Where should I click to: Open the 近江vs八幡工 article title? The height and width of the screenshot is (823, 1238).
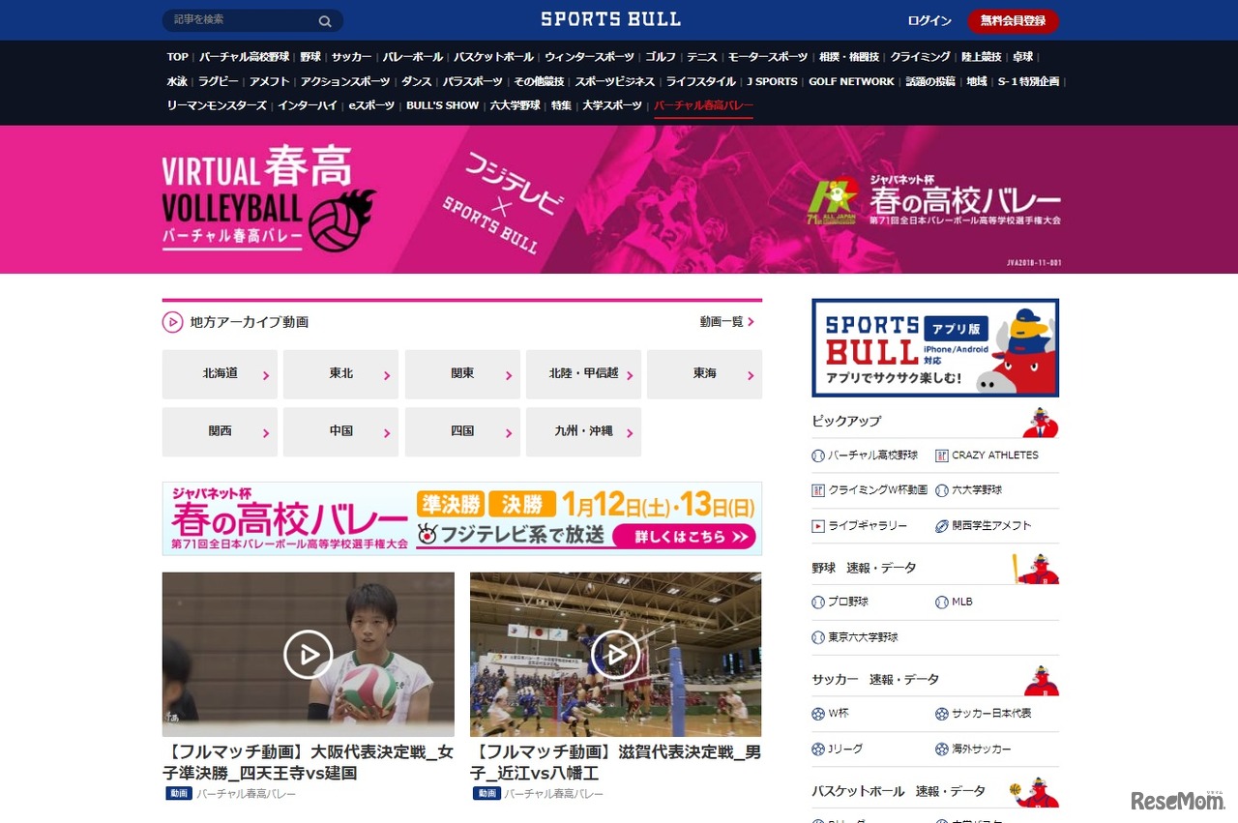pos(615,762)
